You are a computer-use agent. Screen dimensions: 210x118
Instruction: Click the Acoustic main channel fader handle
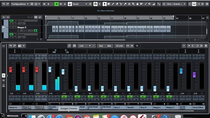[50, 69]
